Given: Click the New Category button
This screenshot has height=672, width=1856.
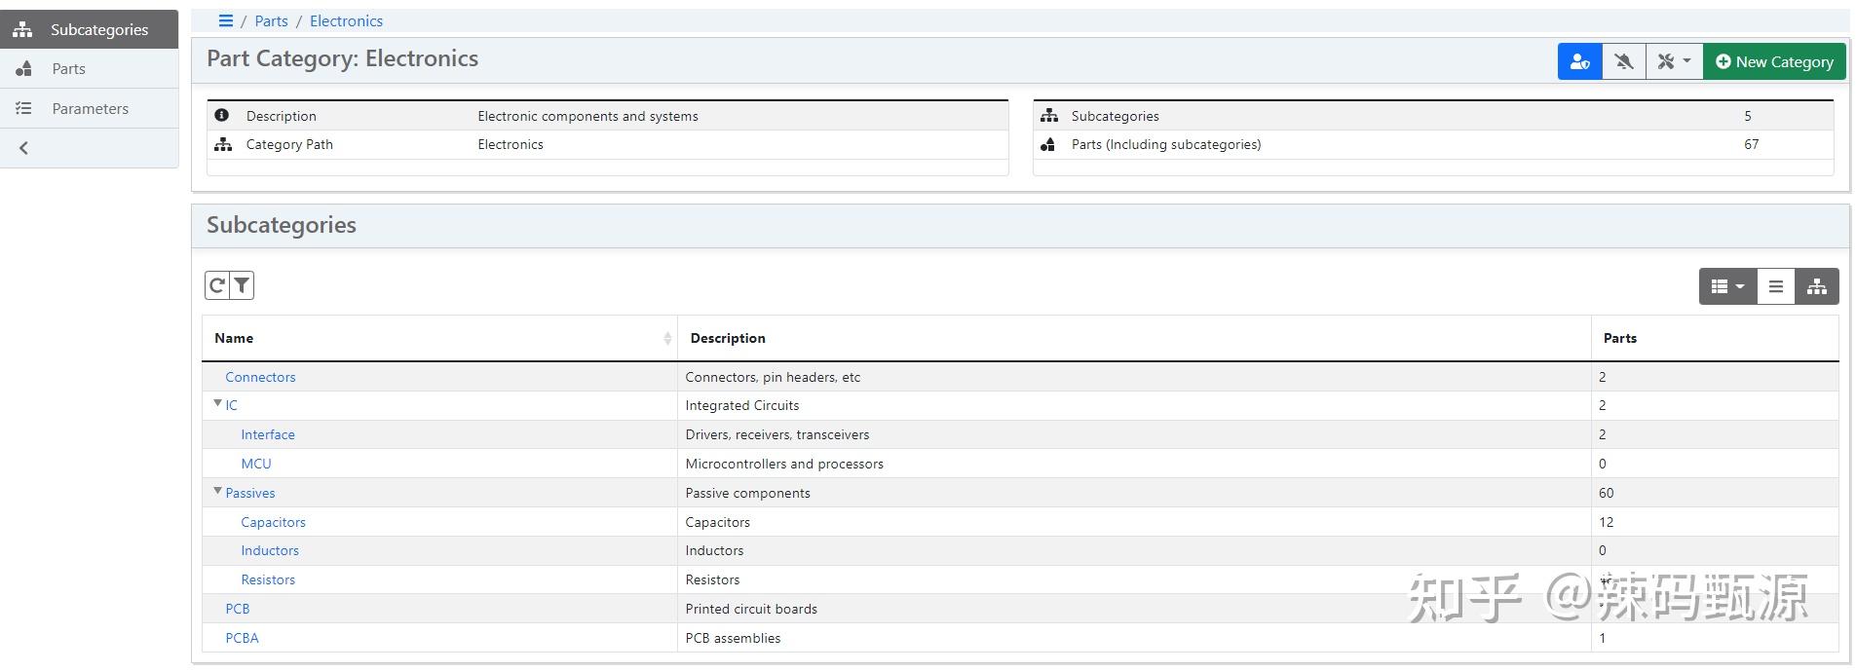Looking at the screenshot, I should pyautogui.click(x=1774, y=61).
